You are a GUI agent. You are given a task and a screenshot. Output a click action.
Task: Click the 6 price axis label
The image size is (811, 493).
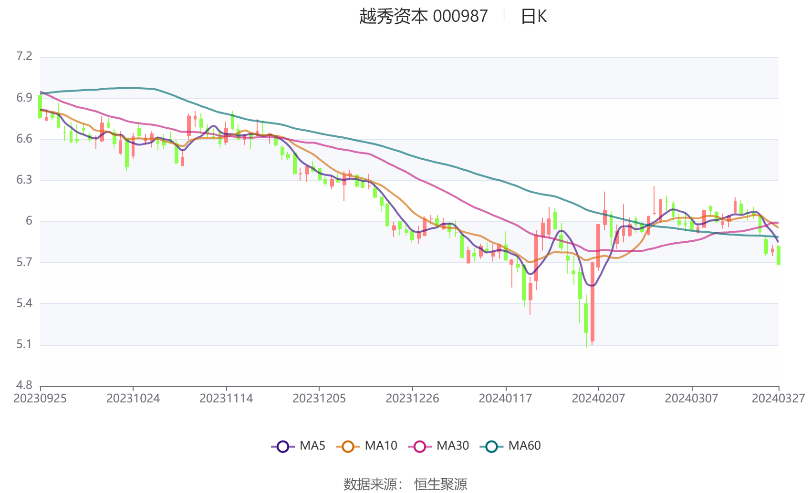pos(29,221)
